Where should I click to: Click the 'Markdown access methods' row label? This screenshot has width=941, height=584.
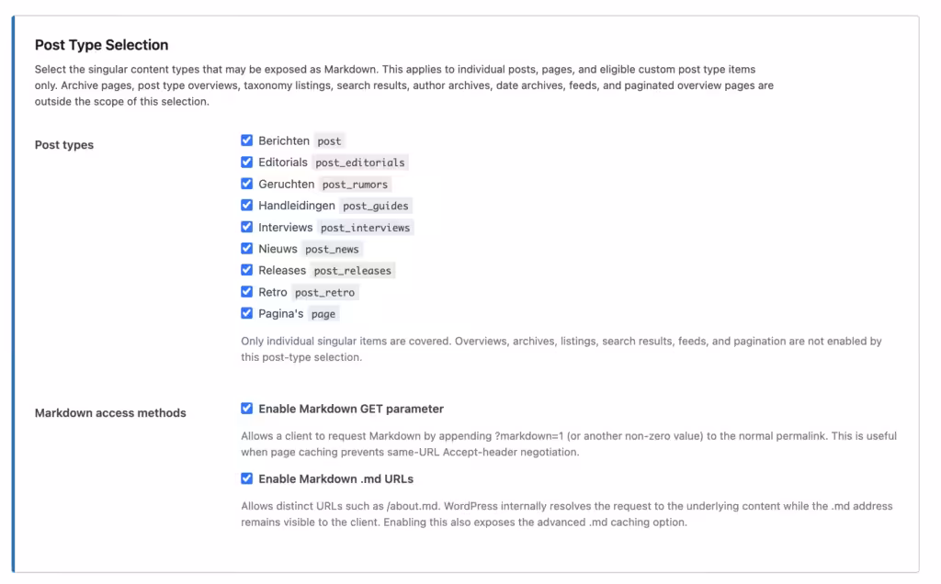coord(110,413)
